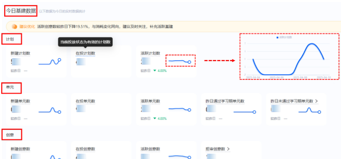This screenshot has width=341, height=159.
Task: Click the 新建计划数 sparkline chart
Action: click(50, 62)
